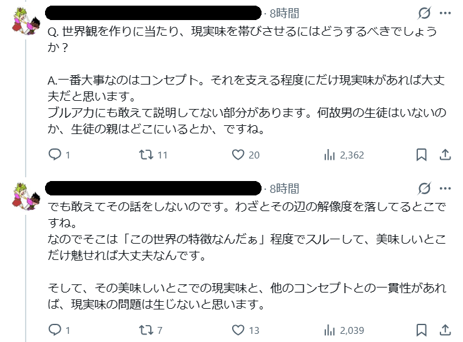This screenshot has height=342, width=463.
Task: Open Grok icon on second tweet
Action: [424, 188]
